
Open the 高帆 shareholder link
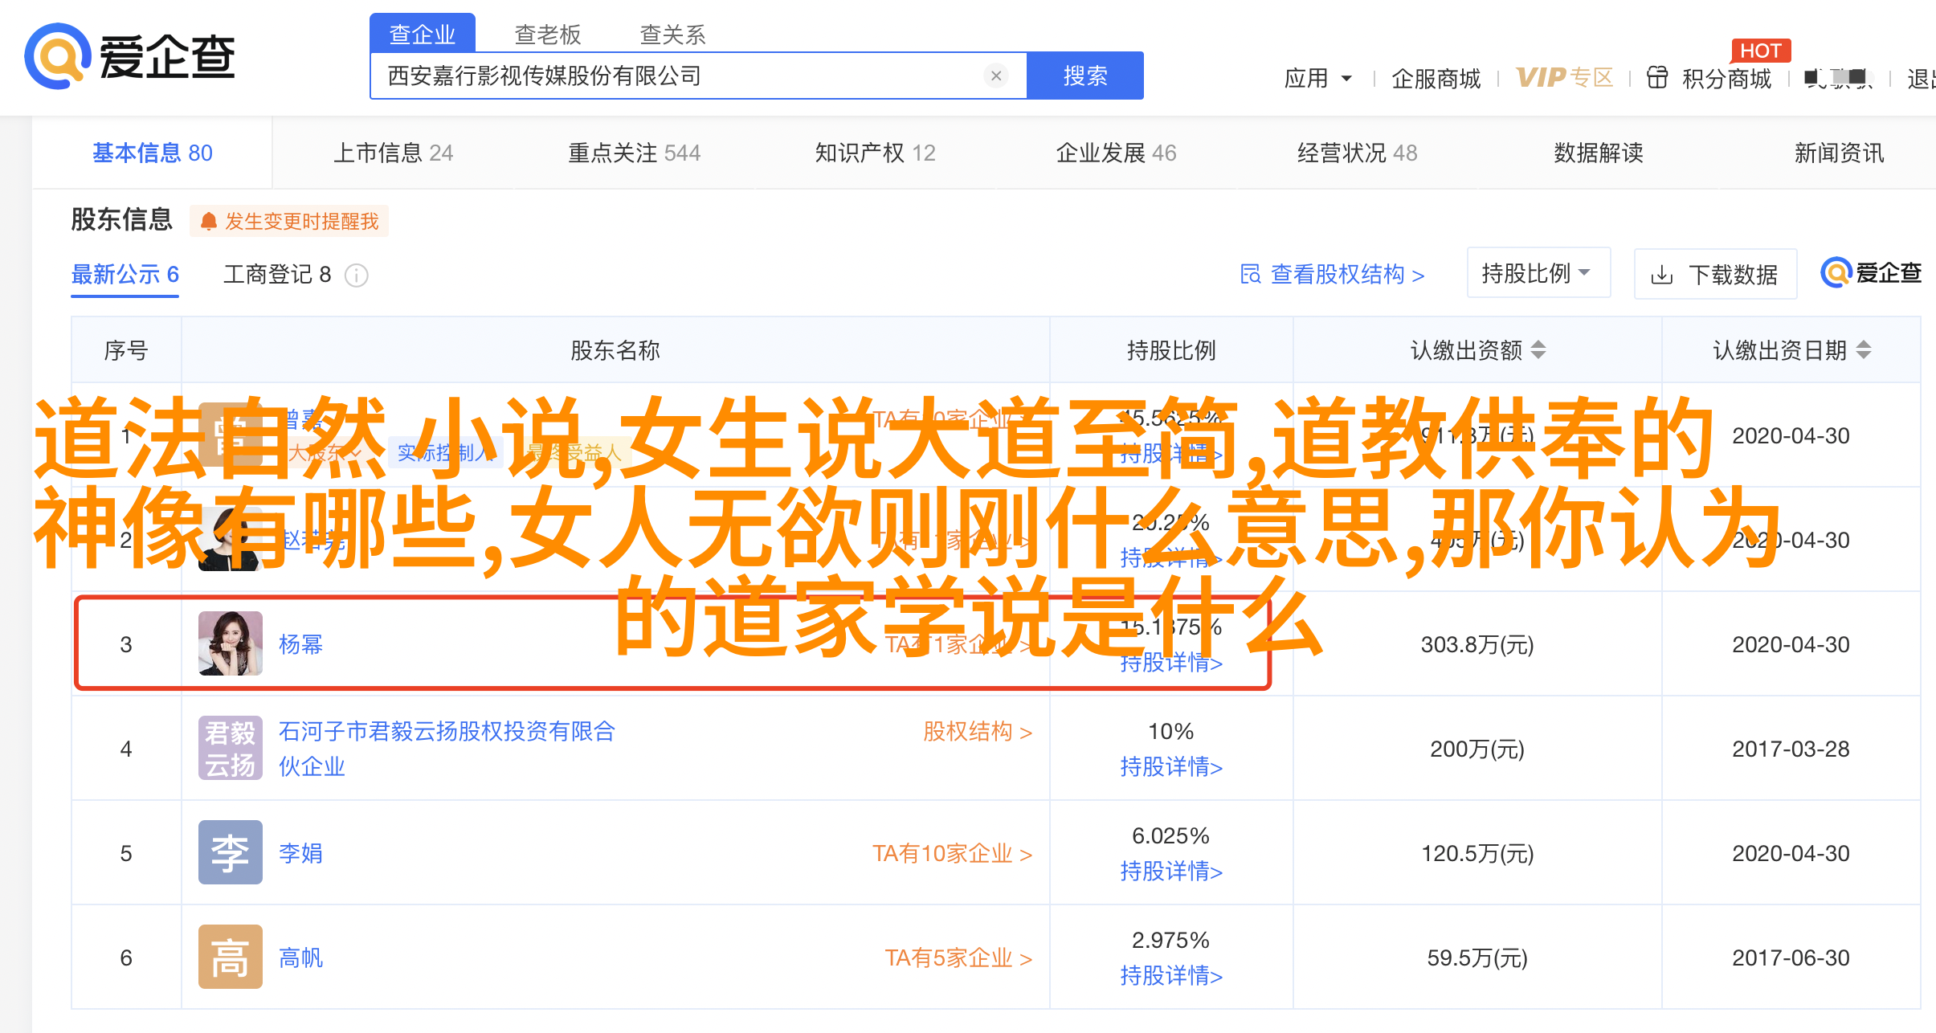click(300, 957)
